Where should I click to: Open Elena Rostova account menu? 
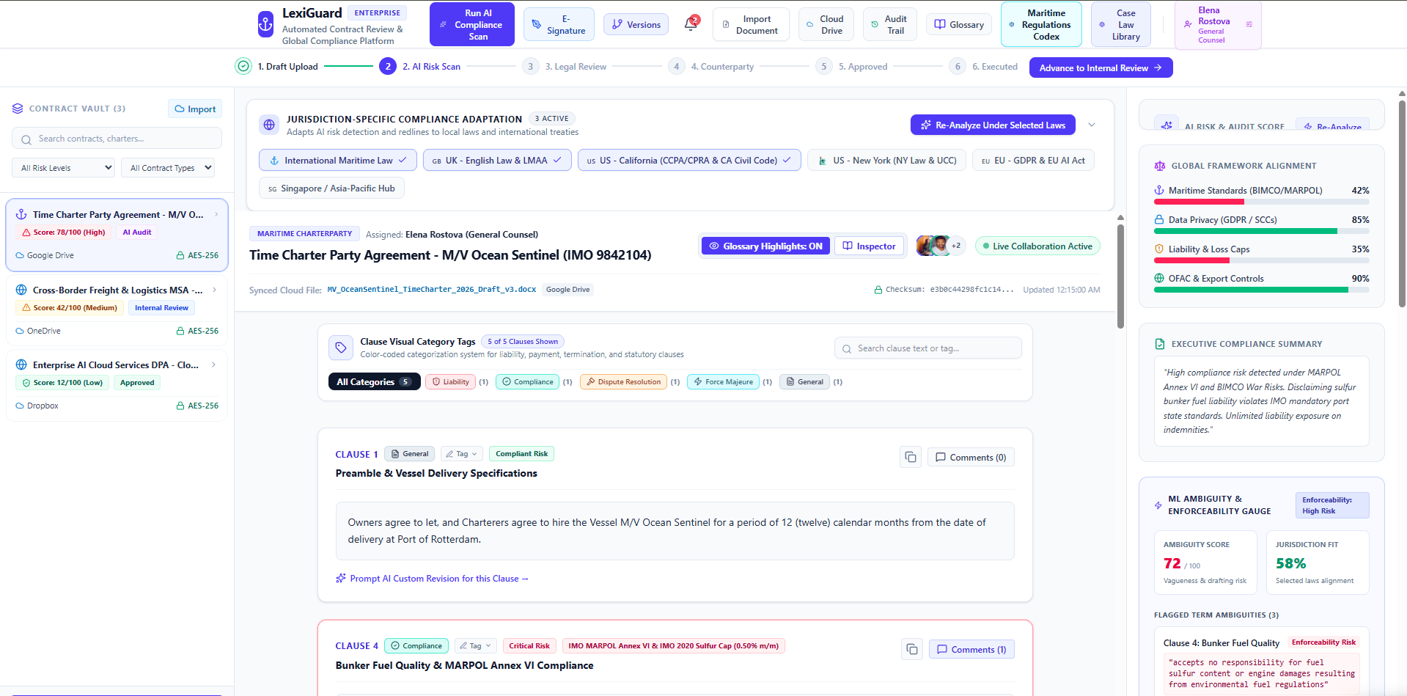coord(1218,25)
